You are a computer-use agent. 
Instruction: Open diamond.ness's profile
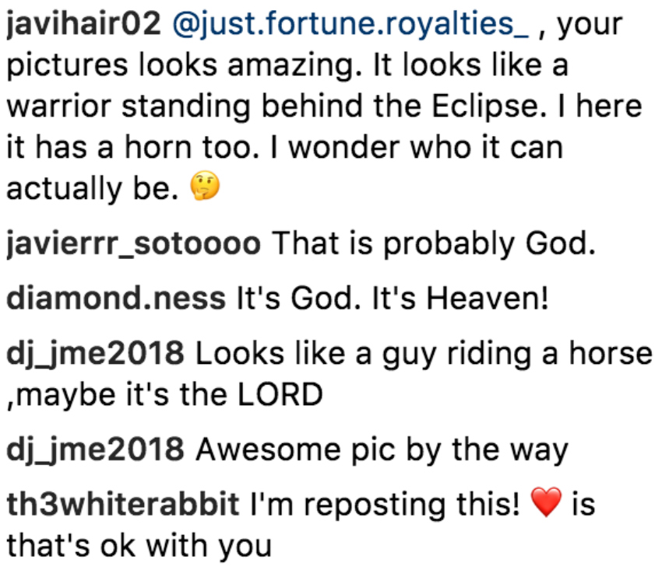pyautogui.click(x=116, y=299)
